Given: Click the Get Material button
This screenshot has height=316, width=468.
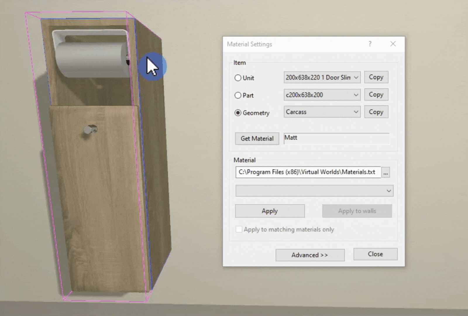Looking at the screenshot, I should pos(257,138).
